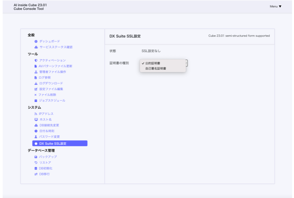Viewport: 294px width, 198px height.
Task: Click the clock icon for 日付&時刻
Action: pos(36,131)
